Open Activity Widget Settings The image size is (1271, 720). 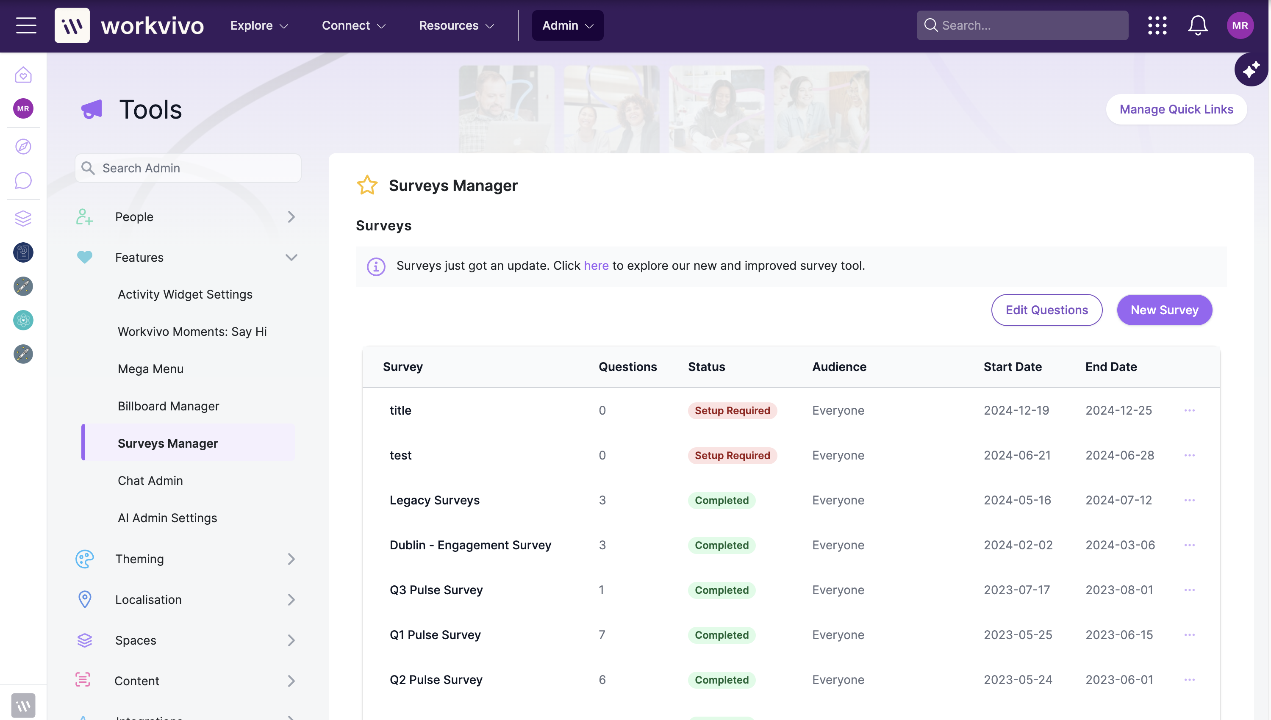click(185, 294)
